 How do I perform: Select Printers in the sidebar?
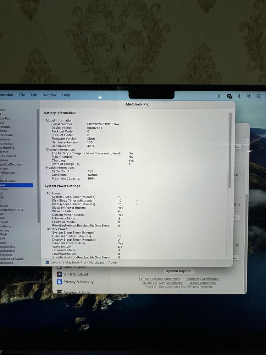4,189
